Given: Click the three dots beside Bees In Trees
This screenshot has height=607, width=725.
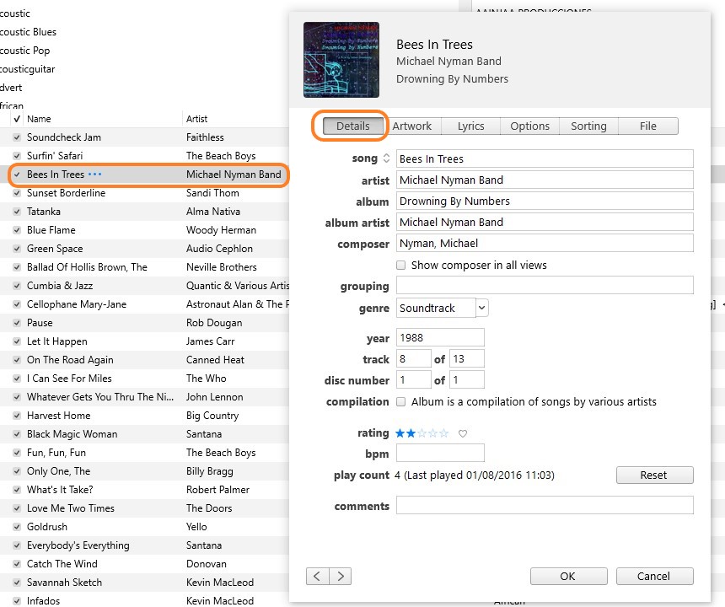Looking at the screenshot, I should point(94,175).
